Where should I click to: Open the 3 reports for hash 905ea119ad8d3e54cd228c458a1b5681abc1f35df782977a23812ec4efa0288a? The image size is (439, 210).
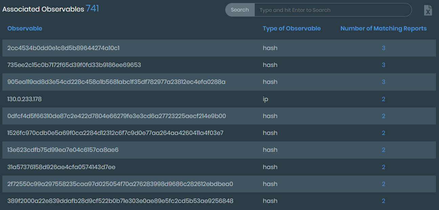point(383,82)
